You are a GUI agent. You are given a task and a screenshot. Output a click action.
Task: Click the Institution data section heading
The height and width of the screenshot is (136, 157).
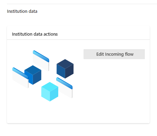coord(22,11)
